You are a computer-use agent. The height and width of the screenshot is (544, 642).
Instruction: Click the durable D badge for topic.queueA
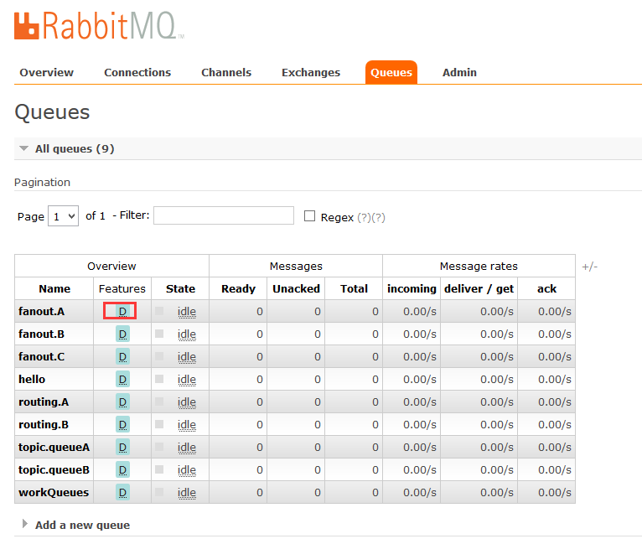pos(122,447)
